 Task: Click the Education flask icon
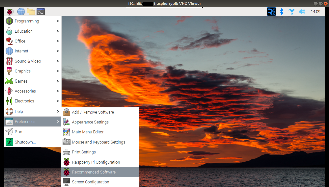[x=9, y=31]
